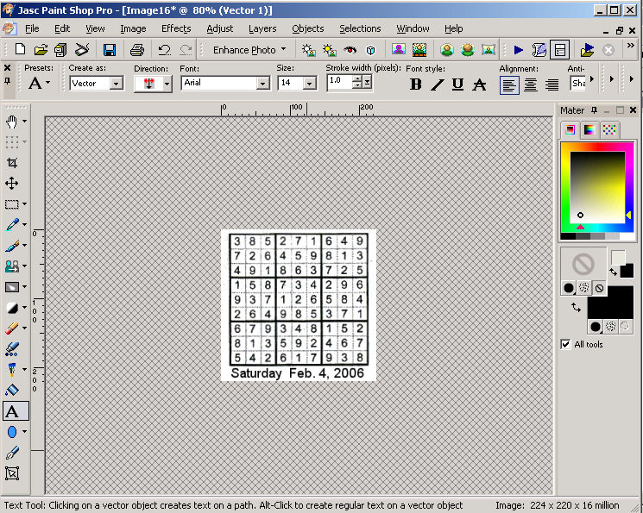Select the Text tool in the toolbox
This screenshot has height=513, width=643.
coord(12,411)
